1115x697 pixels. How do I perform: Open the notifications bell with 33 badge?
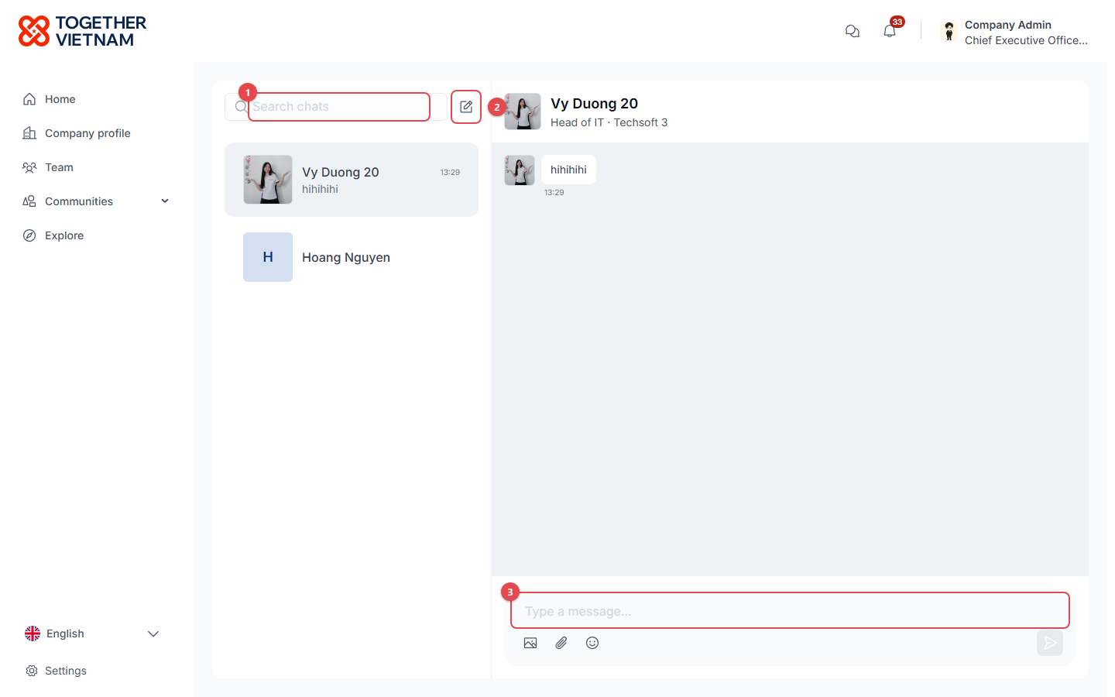point(890,31)
